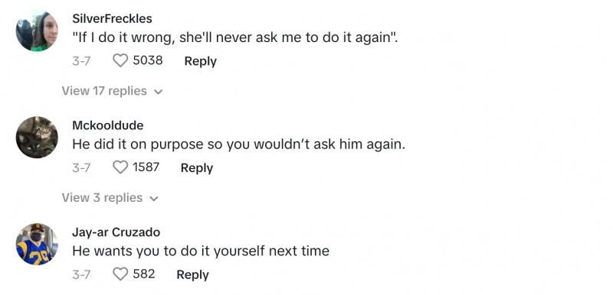
Task: Like SilverFreckles' comment with heart icon
Action: pyautogui.click(x=120, y=60)
